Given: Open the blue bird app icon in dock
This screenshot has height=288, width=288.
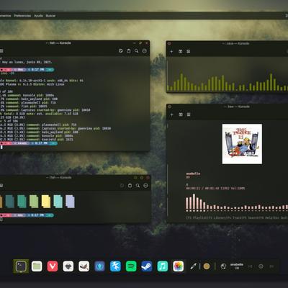Looking at the screenshot, I should coord(115,266).
